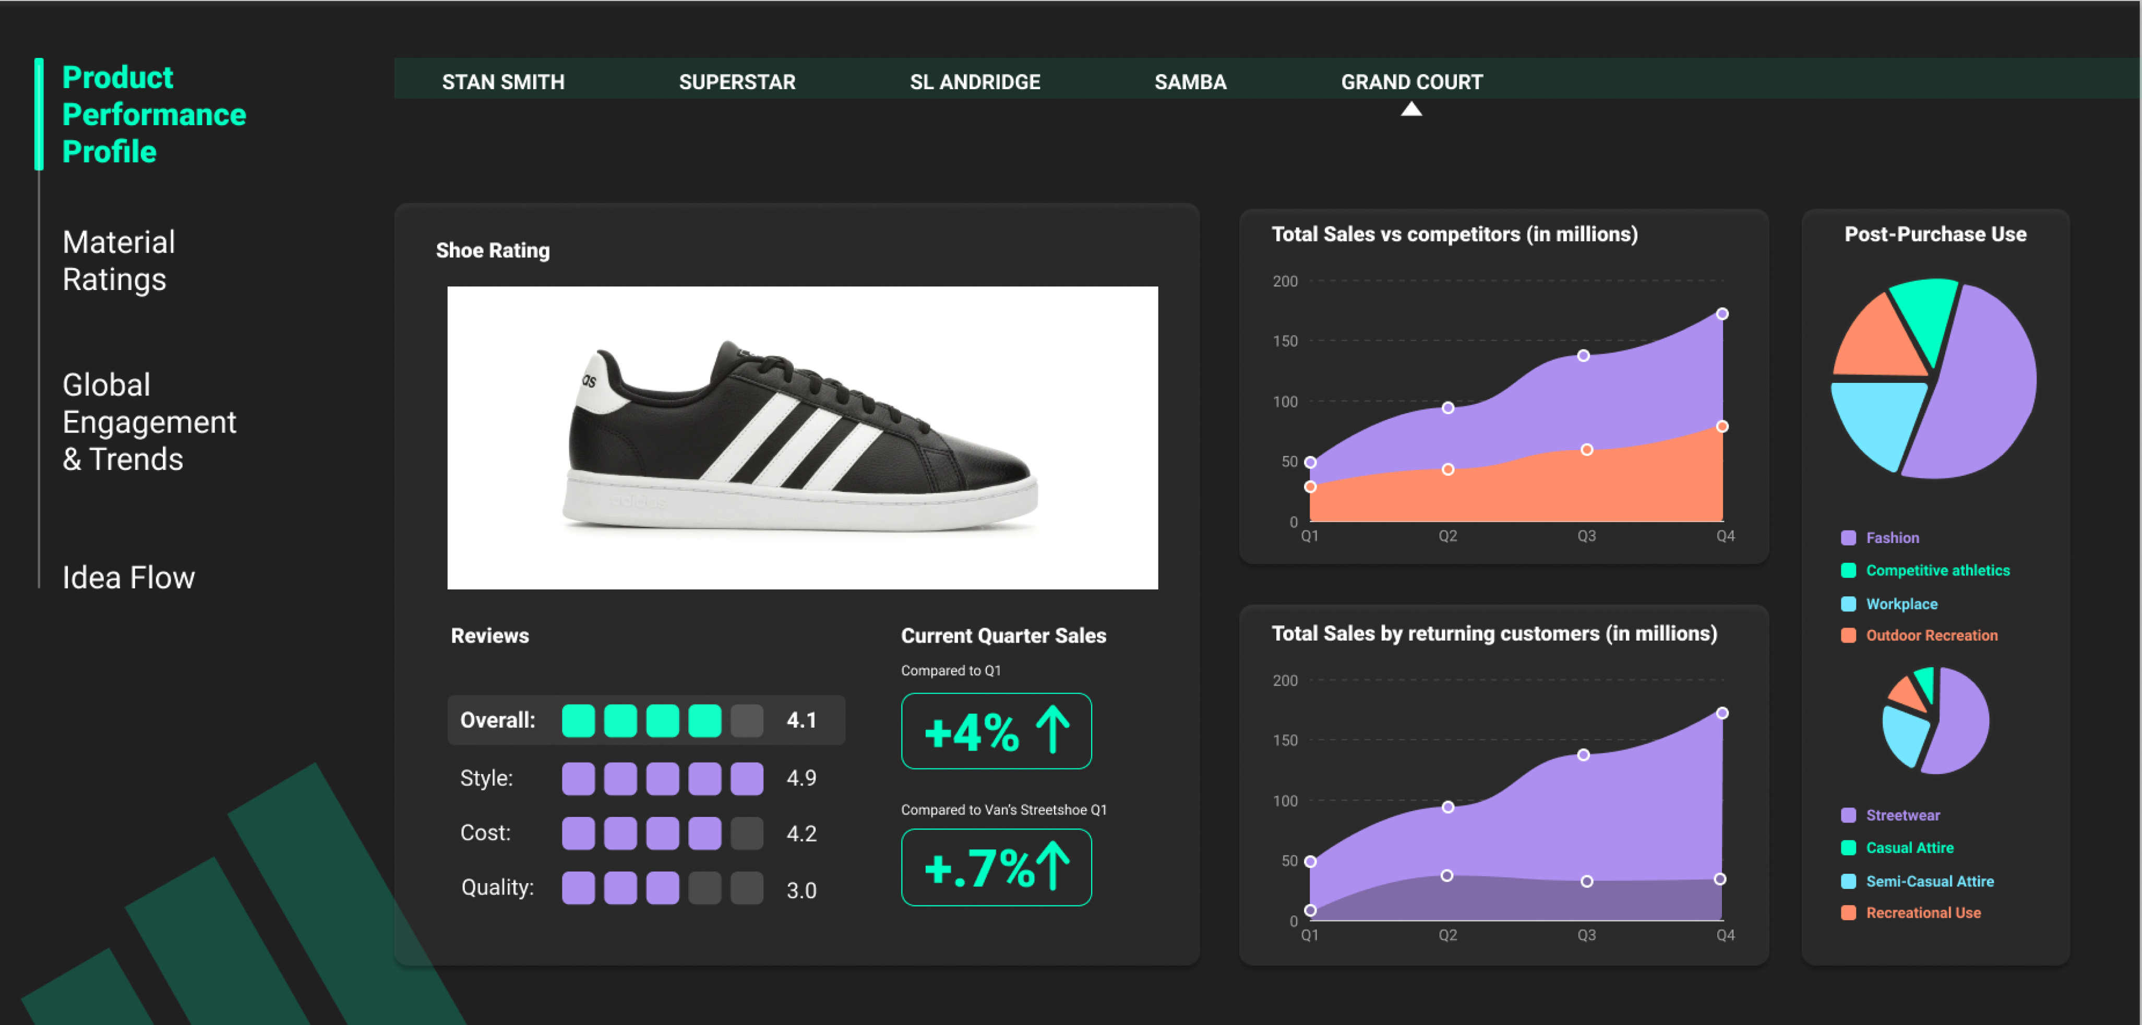This screenshot has height=1025, width=2142.
Task: Click the Total Sales vs competitors title
Action: (x=1454, y=234)
